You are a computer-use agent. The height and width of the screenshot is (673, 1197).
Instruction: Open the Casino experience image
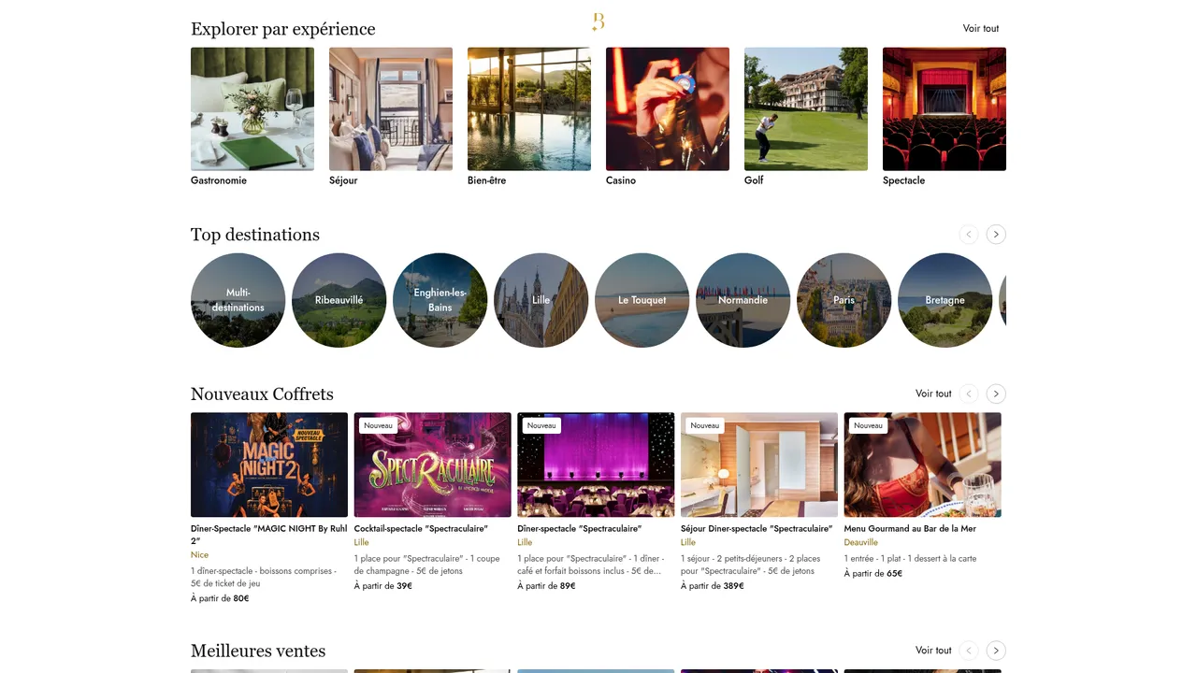point(668,109)
